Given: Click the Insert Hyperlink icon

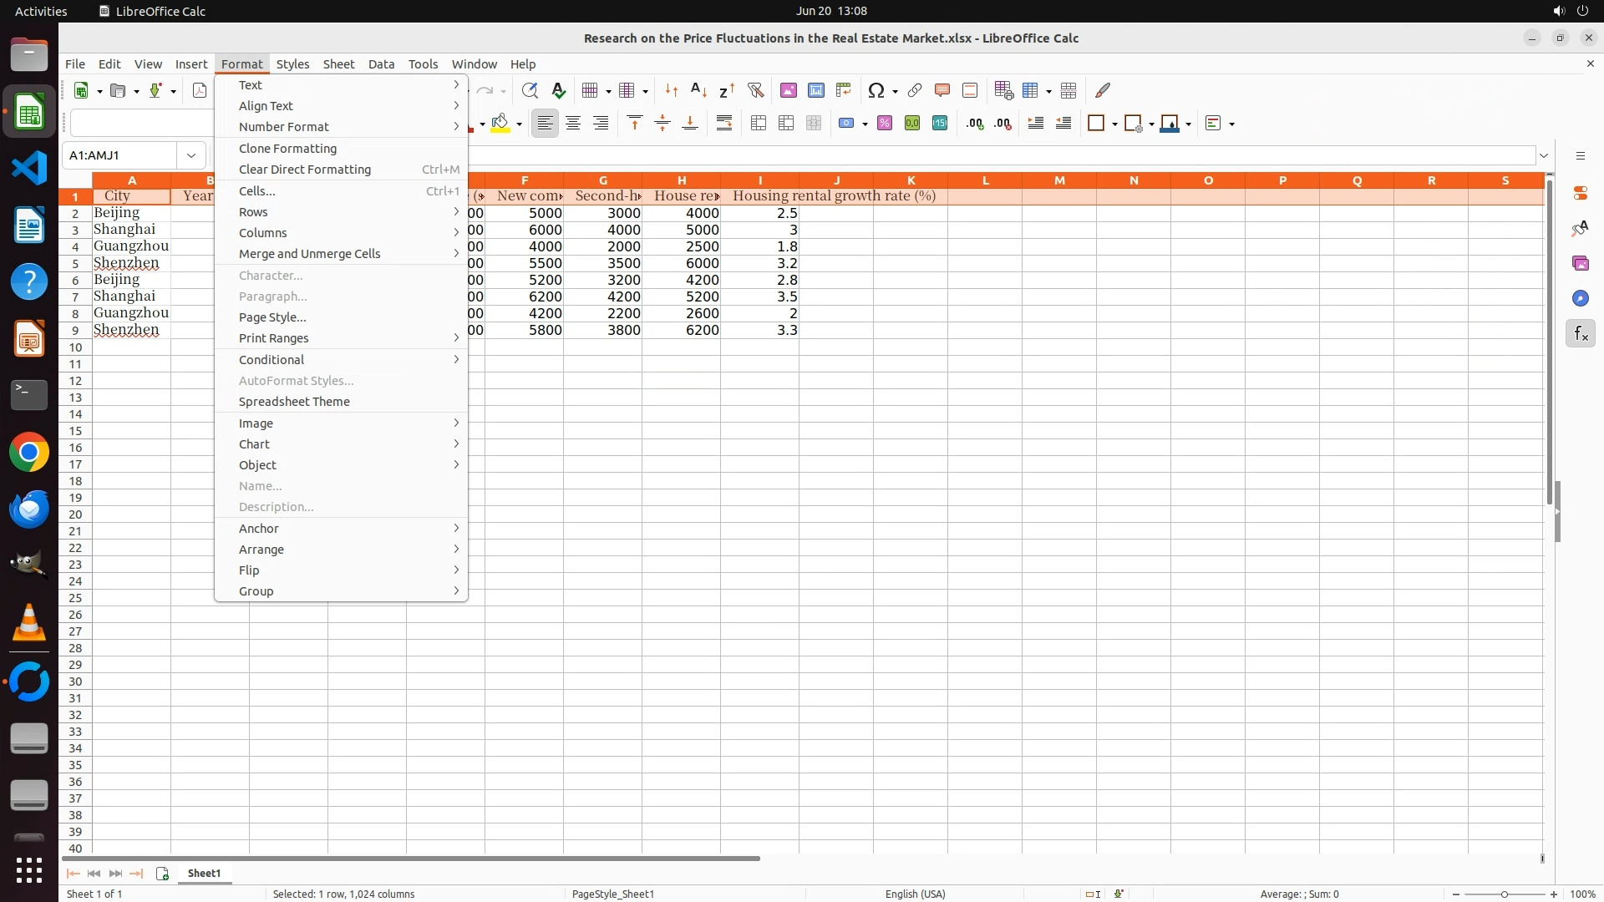Looking at the screenshot, I should [915, 90].
